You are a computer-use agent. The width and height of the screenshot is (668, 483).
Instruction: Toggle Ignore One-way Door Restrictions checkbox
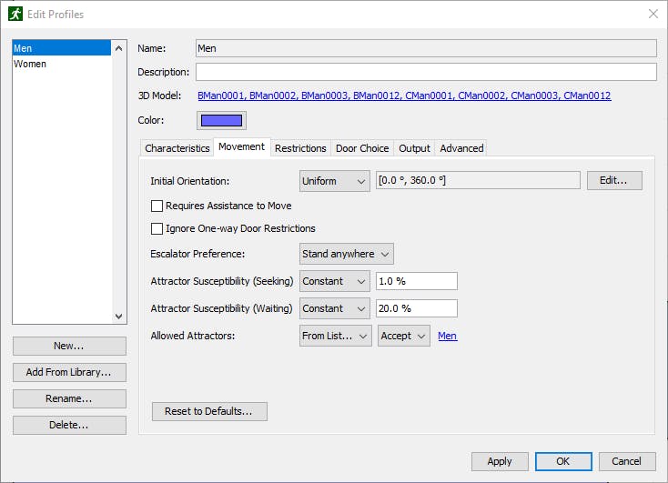coord(157,228)
